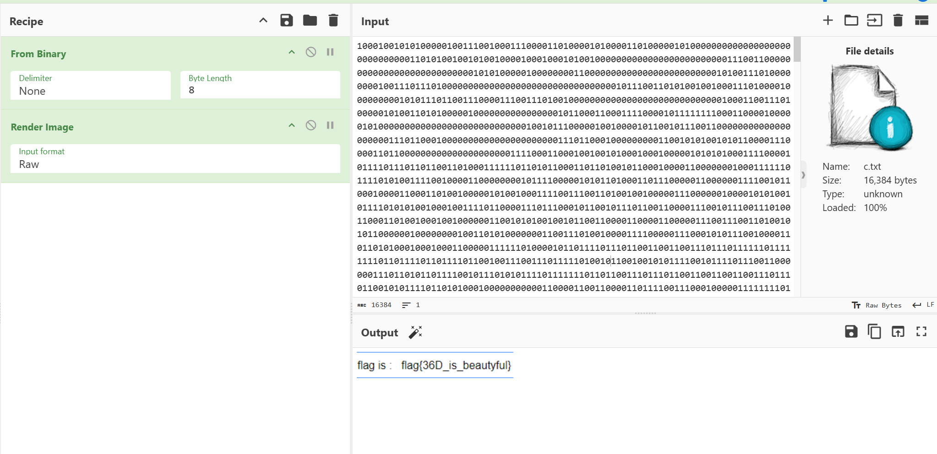Click the Raw Bytes encoding selector
This screenshot has height=454, width=937.
coord(877,305)
